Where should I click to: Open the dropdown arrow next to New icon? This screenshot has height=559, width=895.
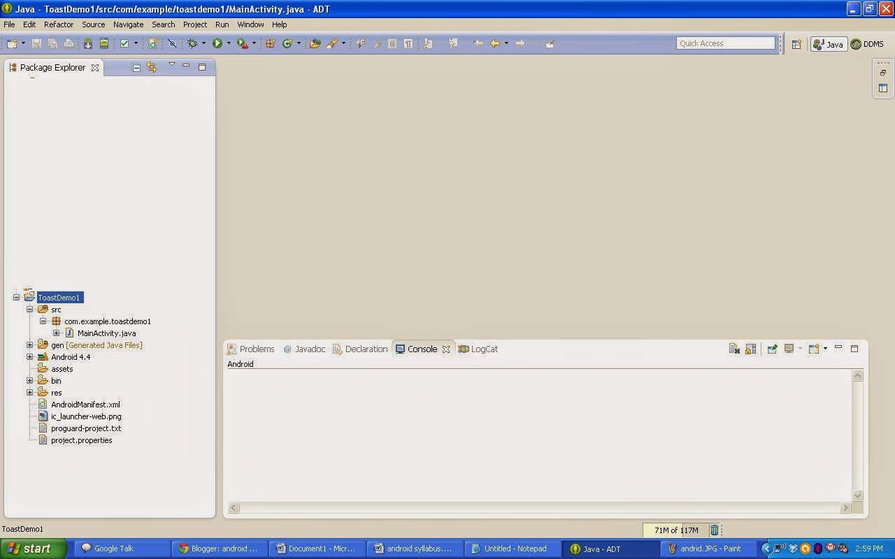pos(23,43)
